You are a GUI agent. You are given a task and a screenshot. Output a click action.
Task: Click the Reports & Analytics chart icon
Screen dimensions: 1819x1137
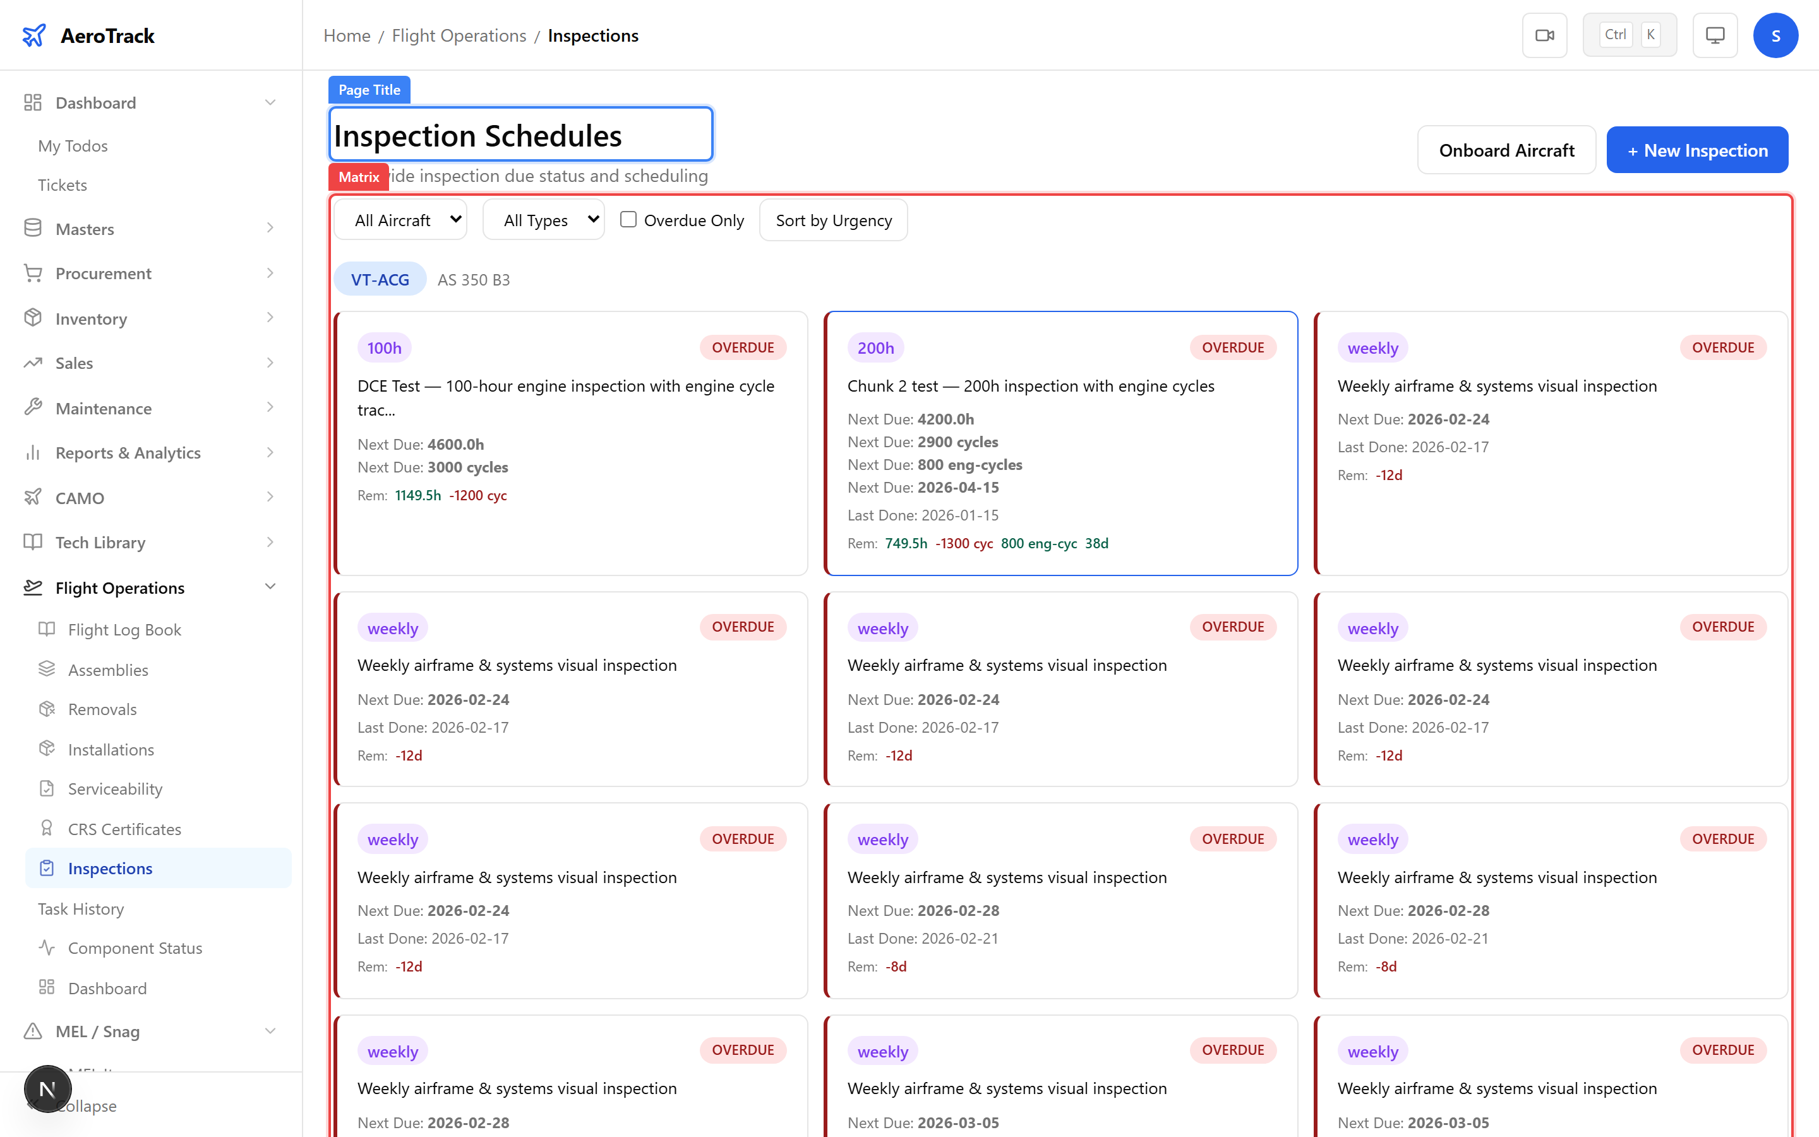click(32, 453)
